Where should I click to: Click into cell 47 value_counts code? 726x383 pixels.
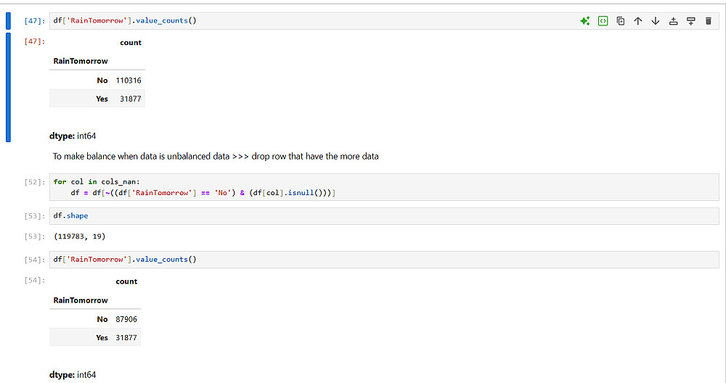click(290, 21)
